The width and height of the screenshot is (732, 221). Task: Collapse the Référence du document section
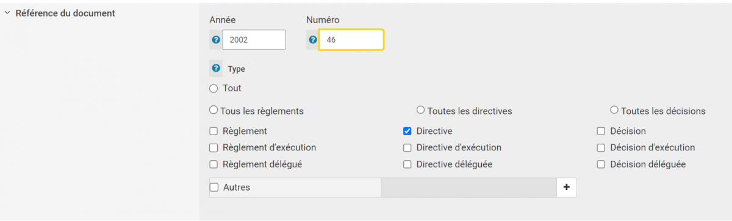point(7,13)
